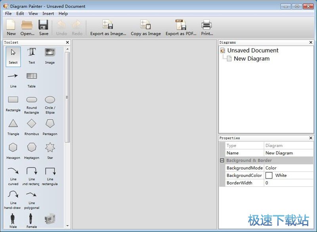Save the document via toolbar

(44, 28)
